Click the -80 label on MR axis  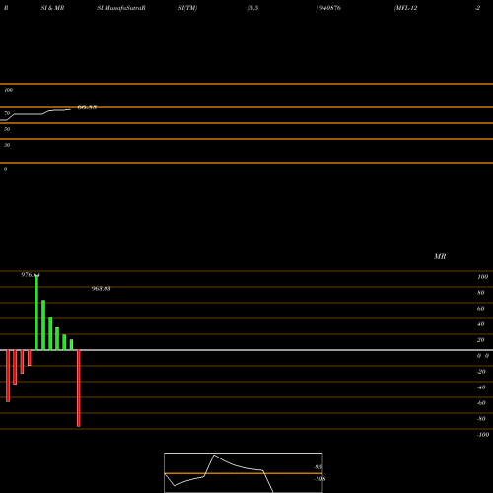481,419
